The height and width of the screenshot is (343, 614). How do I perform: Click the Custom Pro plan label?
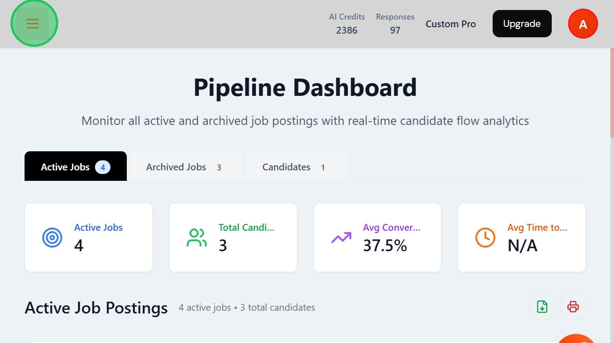click(x=450, y=24)
